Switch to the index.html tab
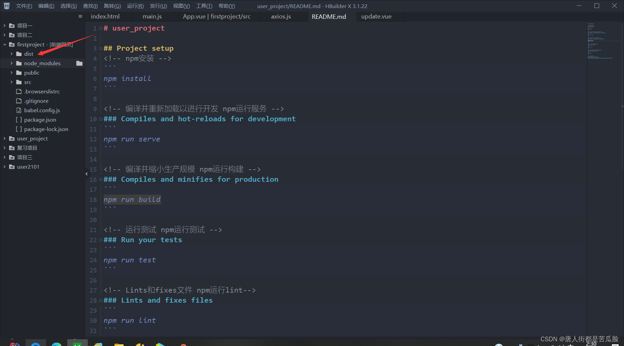Viewport: 624px width, 346px height. tap(105, 16)
